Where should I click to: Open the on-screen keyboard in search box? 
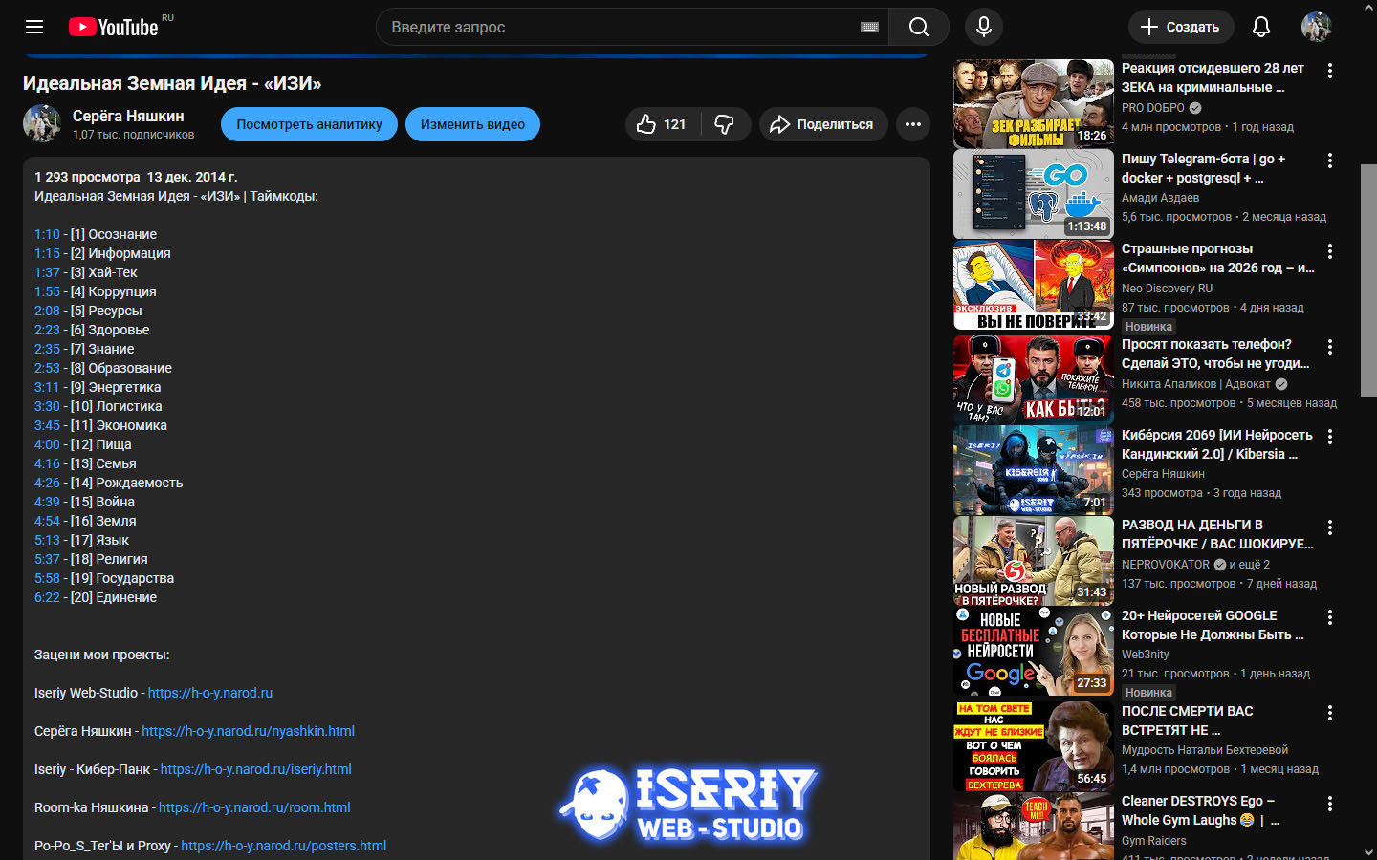[x=869, y=28]
